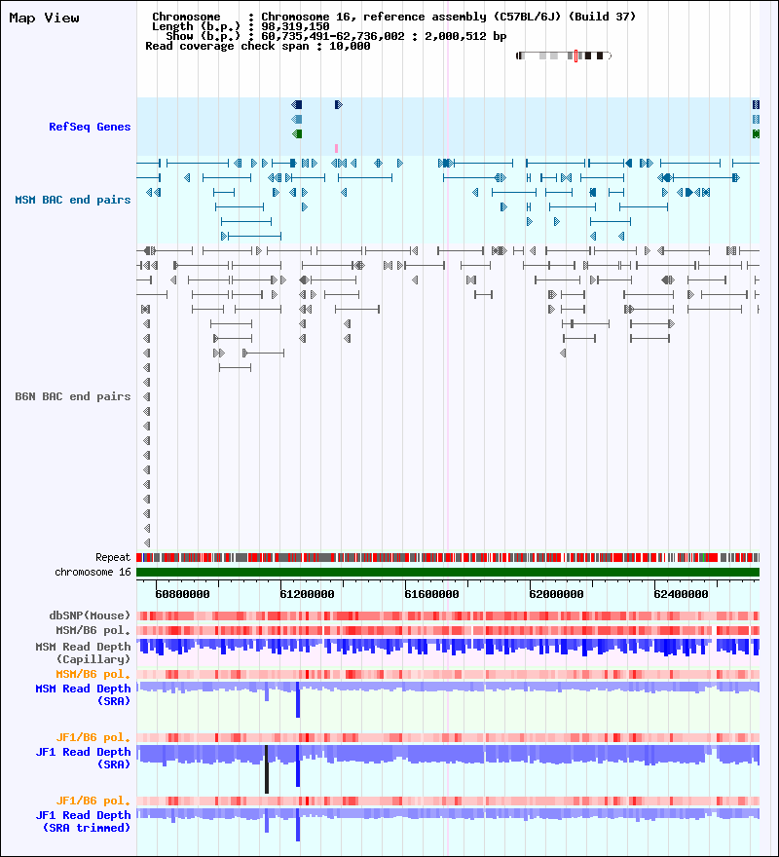Select the small pink marker under RefSeq genes

[336, 148]
